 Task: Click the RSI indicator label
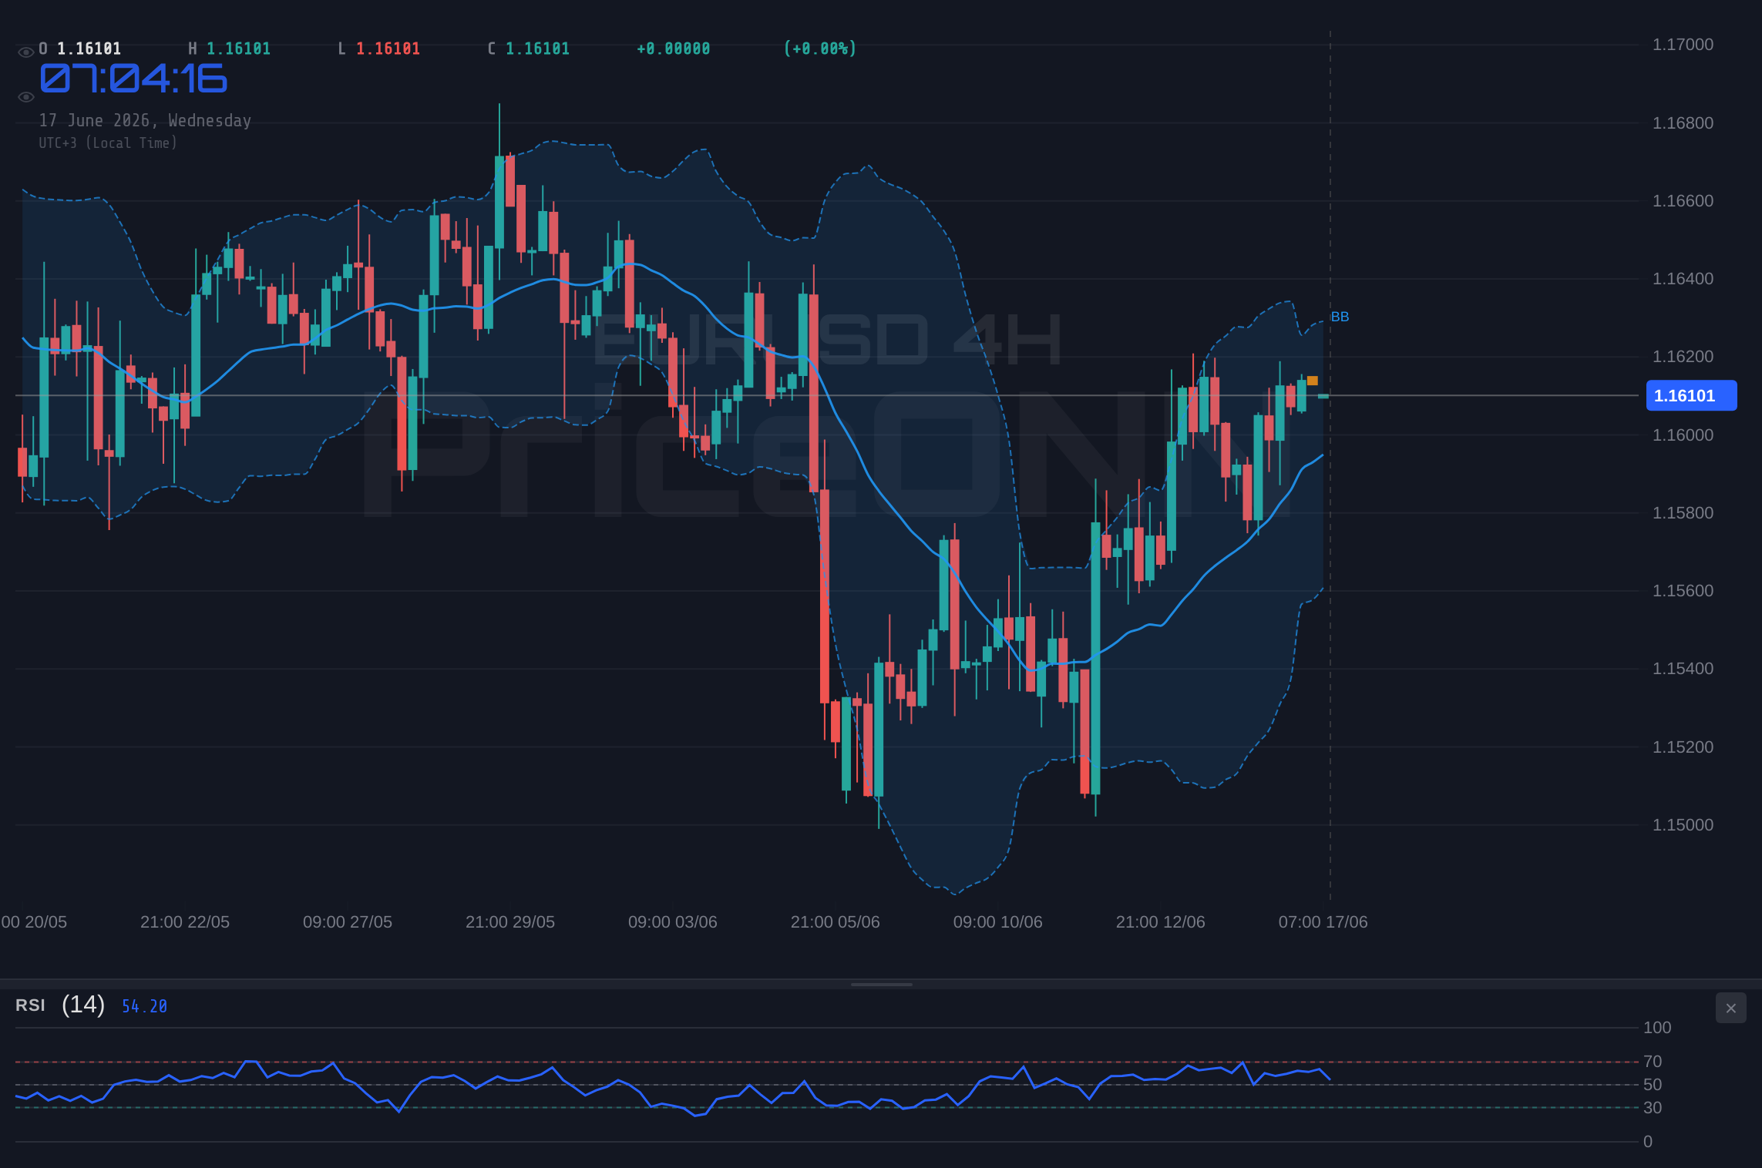pos(30,1005)
